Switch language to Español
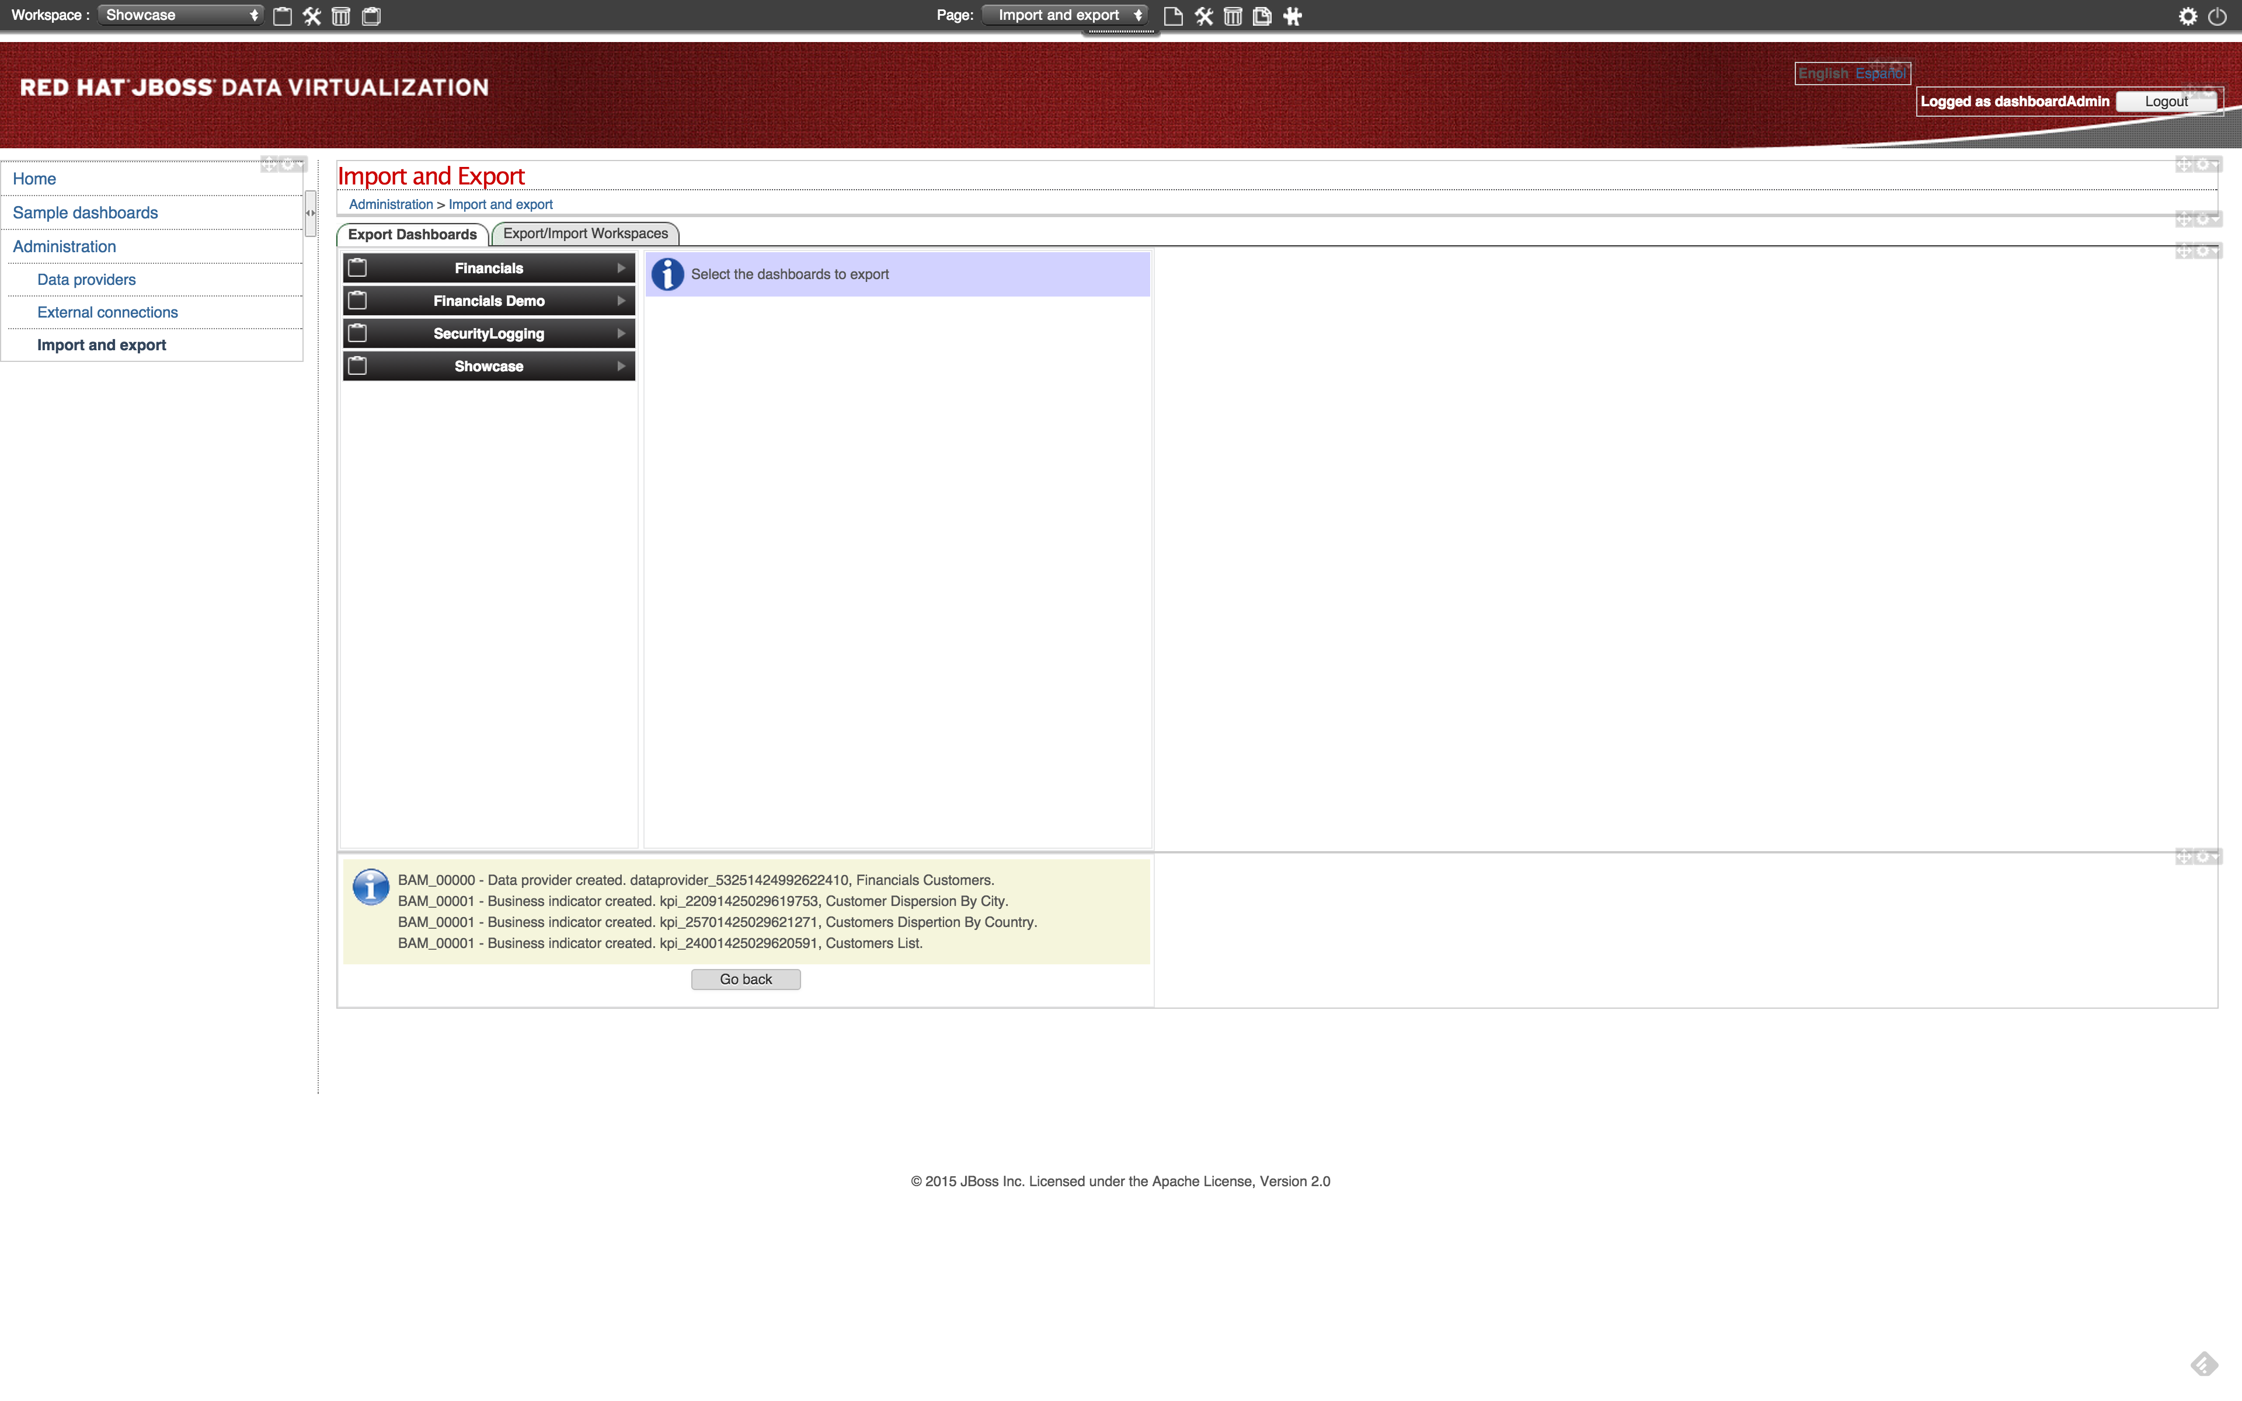The image size is (2242, 1401). click(x=1880, y=73)
